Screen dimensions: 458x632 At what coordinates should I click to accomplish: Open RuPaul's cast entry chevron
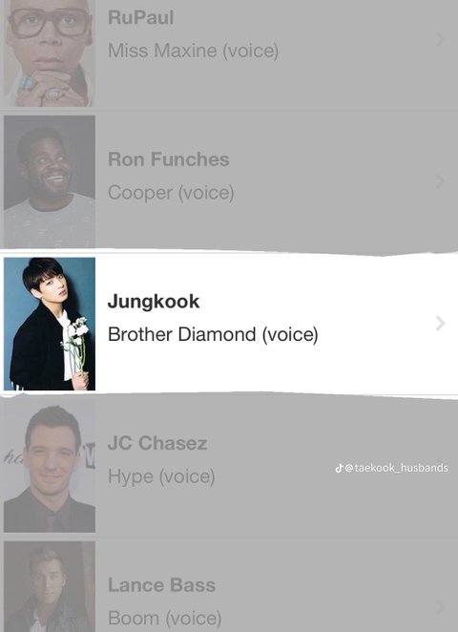(x=441, y=39)
